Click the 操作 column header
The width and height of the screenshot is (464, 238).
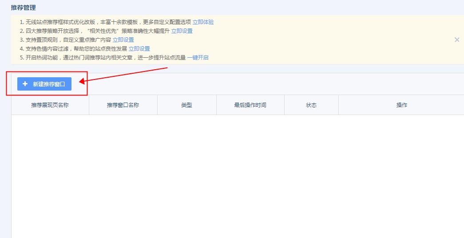click(401, 105)
